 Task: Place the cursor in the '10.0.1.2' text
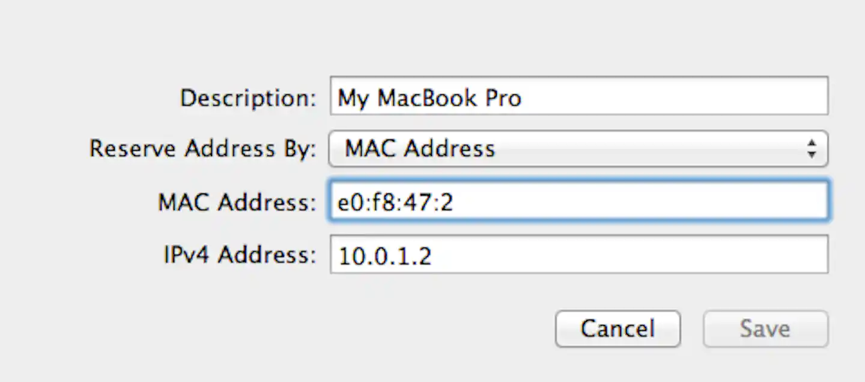(x=384, y=256)
